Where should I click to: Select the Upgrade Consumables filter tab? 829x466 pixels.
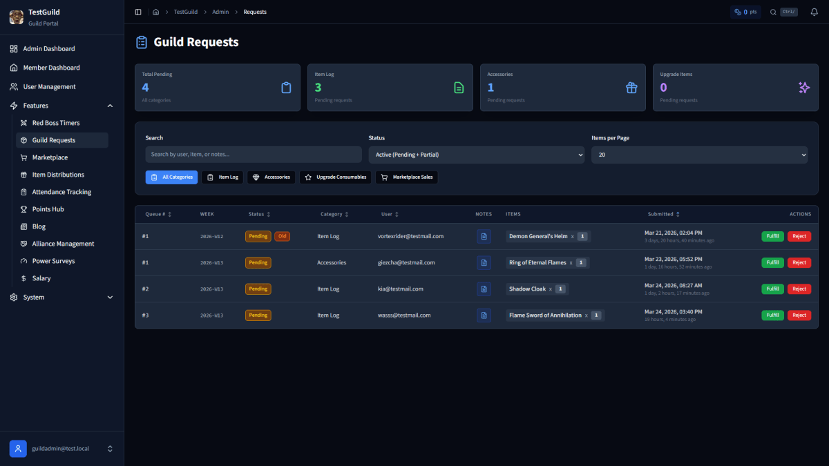(x=335, y=177)
